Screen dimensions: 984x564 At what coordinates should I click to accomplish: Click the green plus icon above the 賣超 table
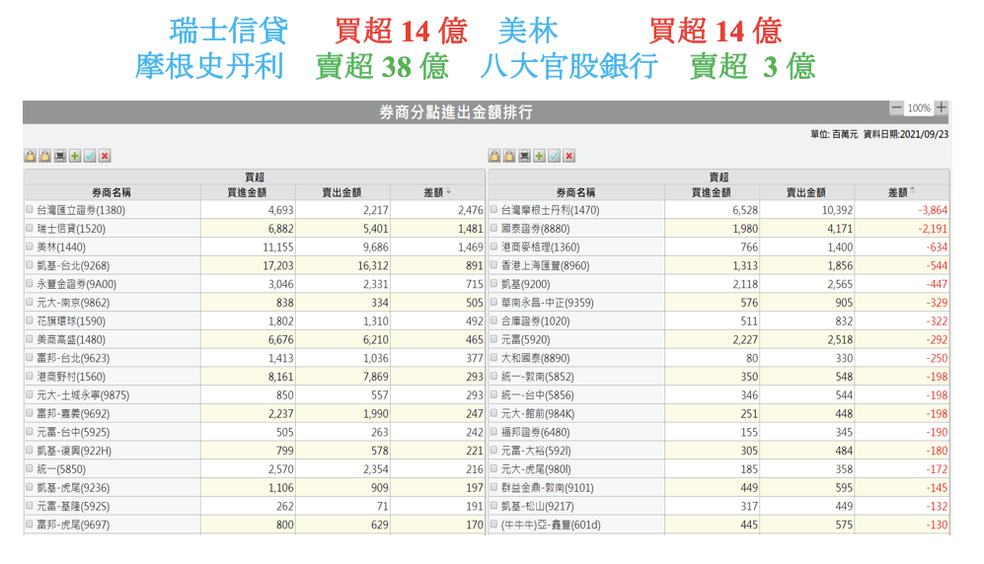coord(539,156)
